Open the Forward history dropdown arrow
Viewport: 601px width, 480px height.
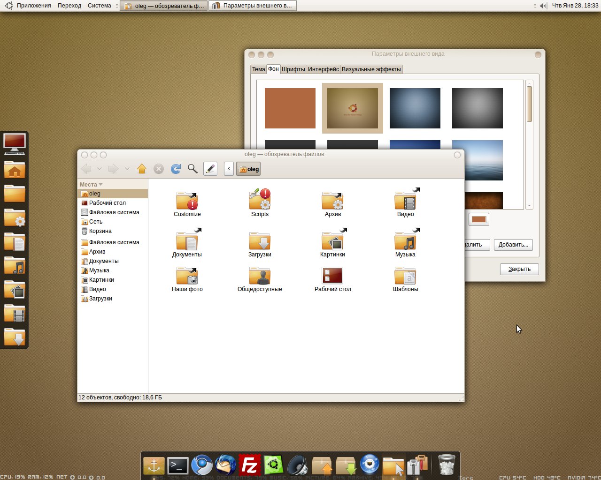coord(127,169)
